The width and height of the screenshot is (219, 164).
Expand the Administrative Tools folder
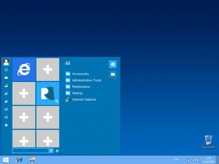87,80
